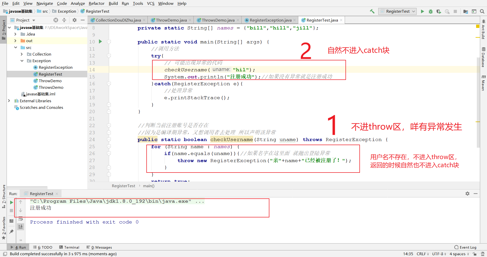This screenshot has height=257, width=487.
Task: Toggle read-only lock in the status bar
Action: coord(475,254)
